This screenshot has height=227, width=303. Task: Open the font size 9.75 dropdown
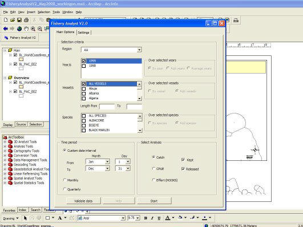pos(138,218)
